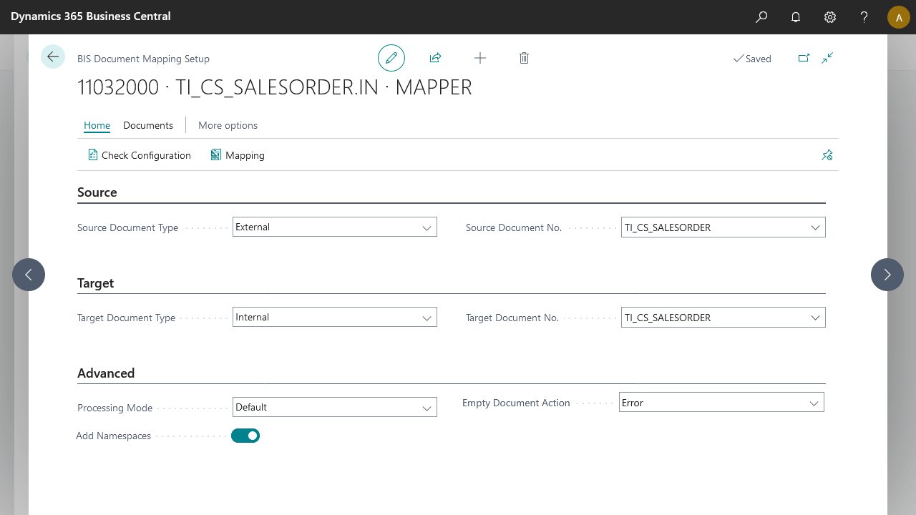Open the settings gear
Viewport: 916px width, 515px height.
pos(830,17)
